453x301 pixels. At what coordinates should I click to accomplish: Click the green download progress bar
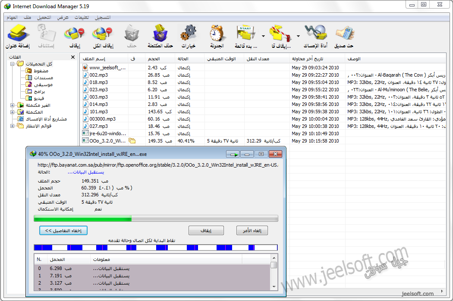pyautogui.click(x=156, y=219)
